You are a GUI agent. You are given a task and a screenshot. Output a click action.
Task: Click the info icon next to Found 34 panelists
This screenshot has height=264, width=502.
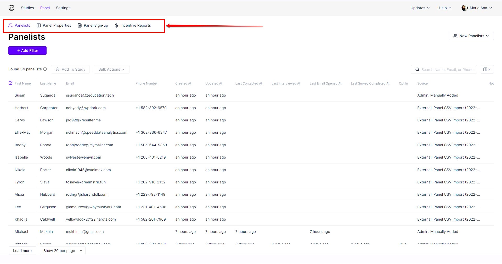(45, 69)
